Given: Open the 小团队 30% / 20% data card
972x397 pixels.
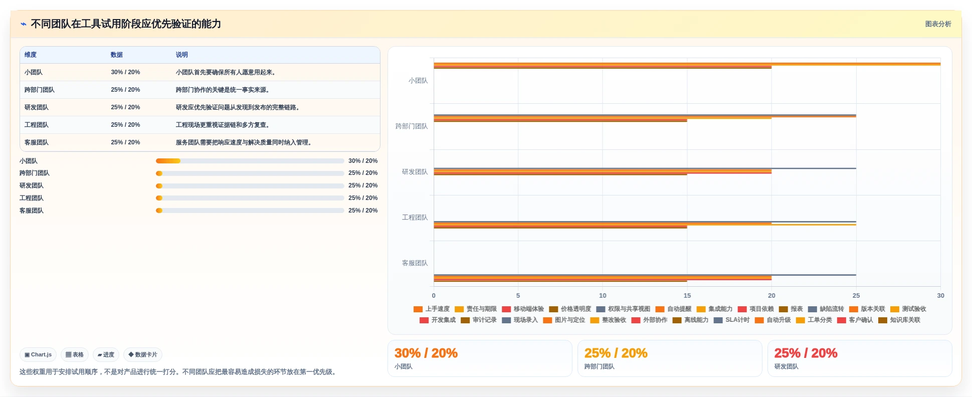Looking at the screenshot, I should tap(480, 358).
